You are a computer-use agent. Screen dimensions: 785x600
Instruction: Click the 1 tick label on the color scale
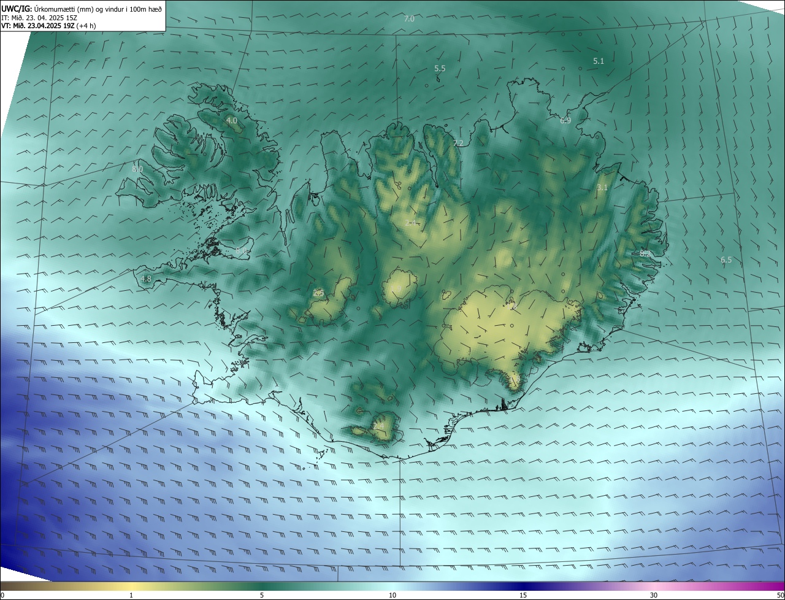click(131, 596)
